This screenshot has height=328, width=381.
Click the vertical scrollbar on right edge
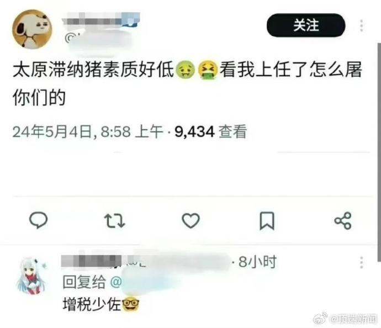click(x=379, y=152)
